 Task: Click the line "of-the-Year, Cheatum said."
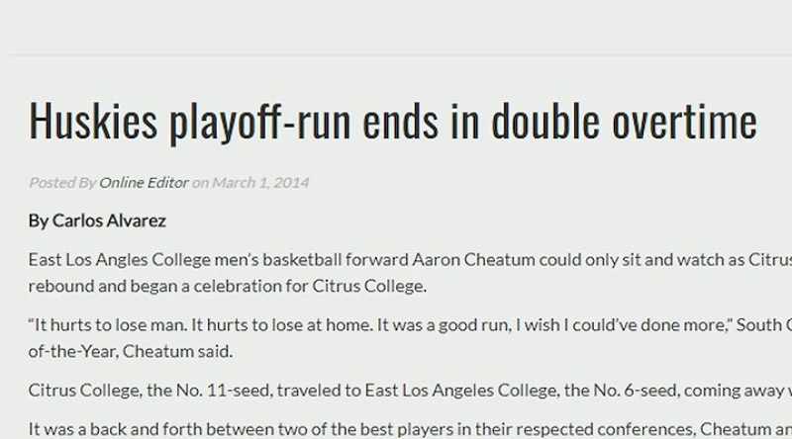(x=131, y=351)
